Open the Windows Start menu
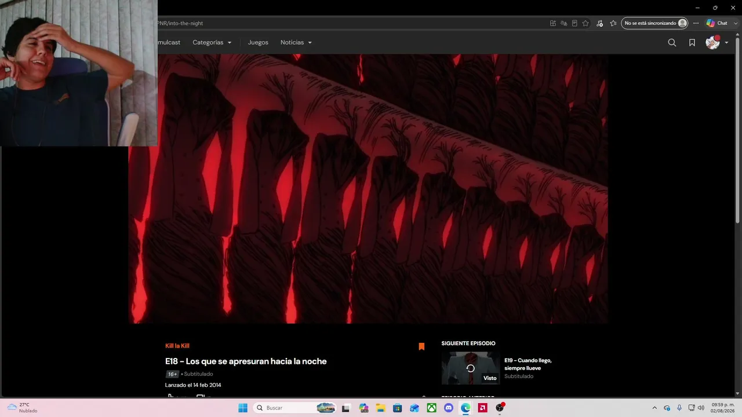The height and width of the screenshot is (417, 742). coord(243,408)
